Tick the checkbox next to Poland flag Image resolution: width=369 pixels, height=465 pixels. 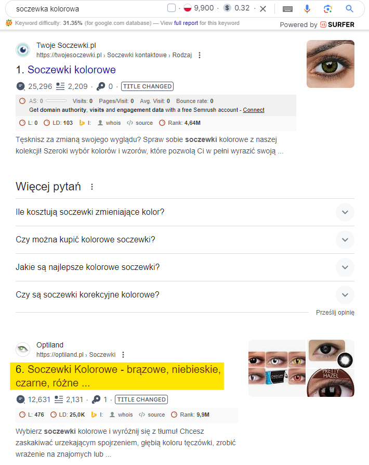click(172, 8)
